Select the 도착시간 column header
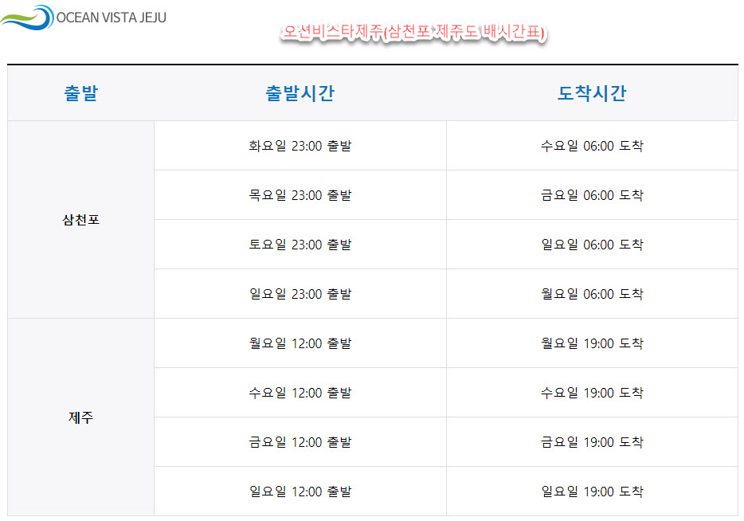The image size is (744, 521). (x=592, y=93)
